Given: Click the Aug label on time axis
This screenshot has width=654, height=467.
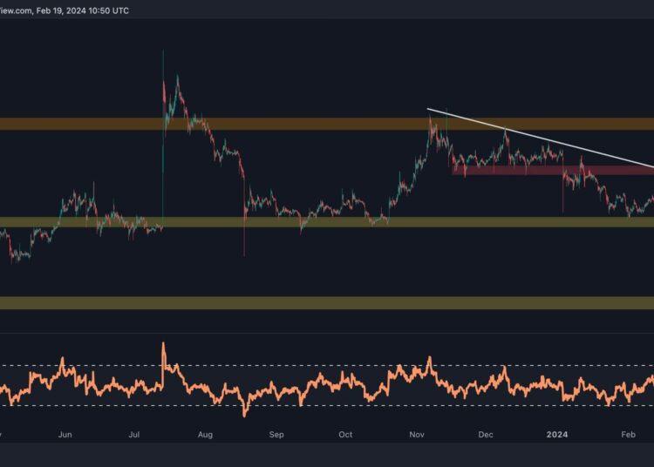Looking at the screenshot, I should [205, 435].
